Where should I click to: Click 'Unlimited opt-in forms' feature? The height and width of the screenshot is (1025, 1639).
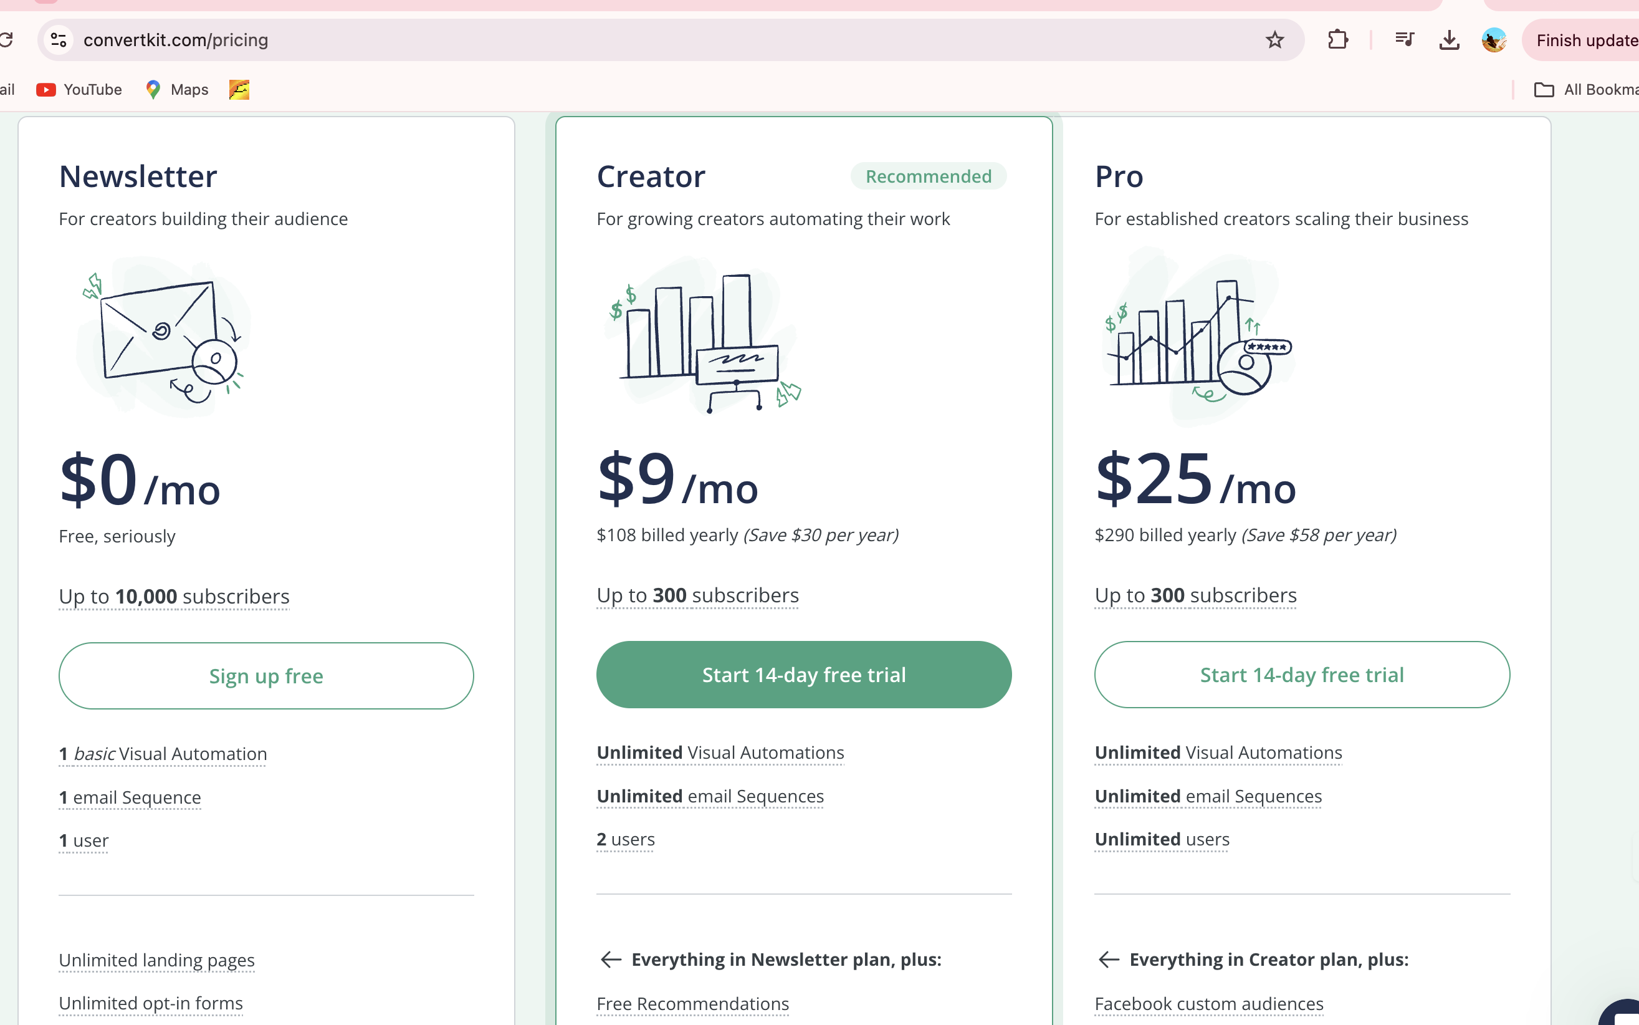[x=151, y=1003]
